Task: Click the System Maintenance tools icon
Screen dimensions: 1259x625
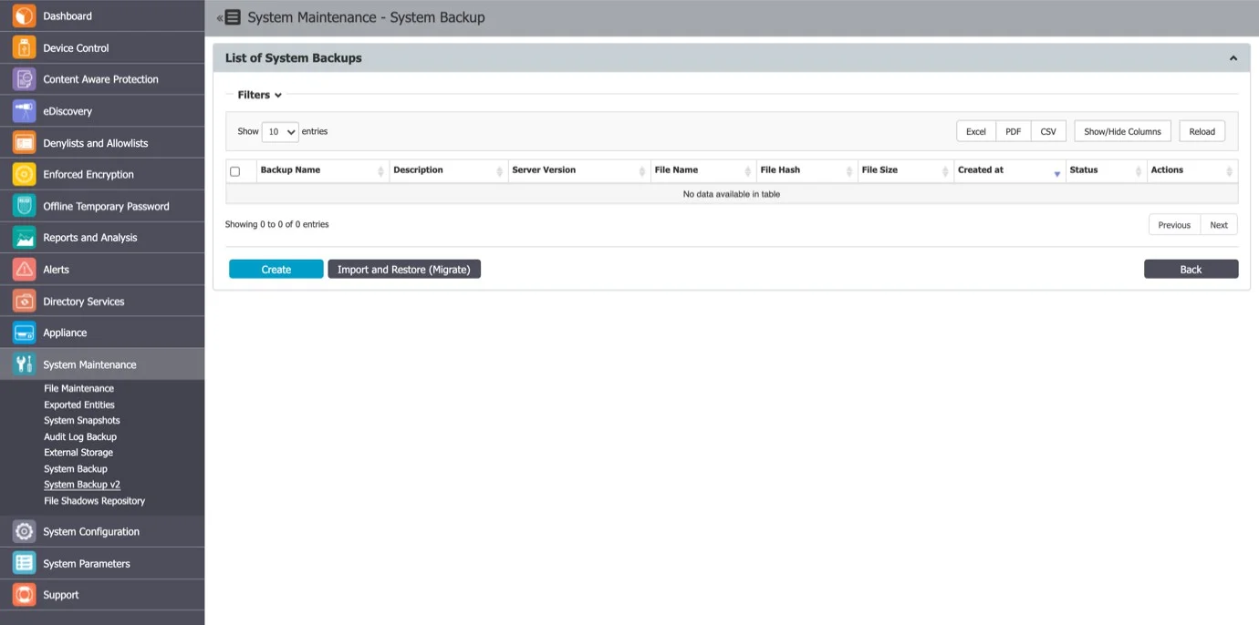Action: pos(25,364)
